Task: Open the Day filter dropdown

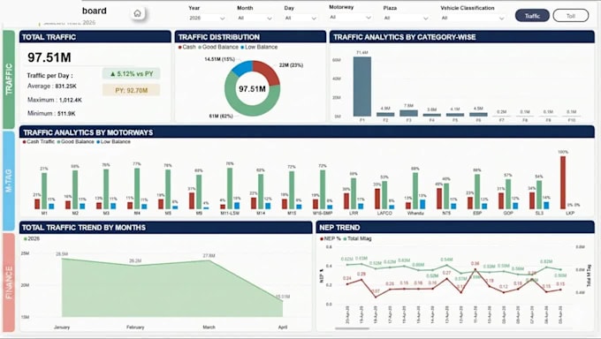Action: pyautogui.click(x=300, y=18)
